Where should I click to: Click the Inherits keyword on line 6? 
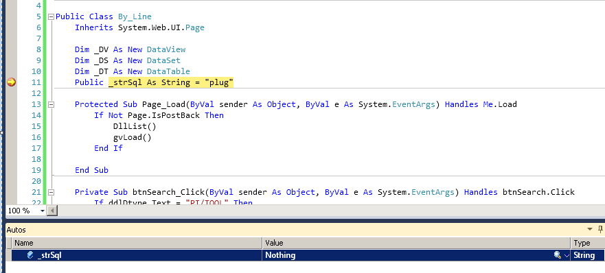94,27
